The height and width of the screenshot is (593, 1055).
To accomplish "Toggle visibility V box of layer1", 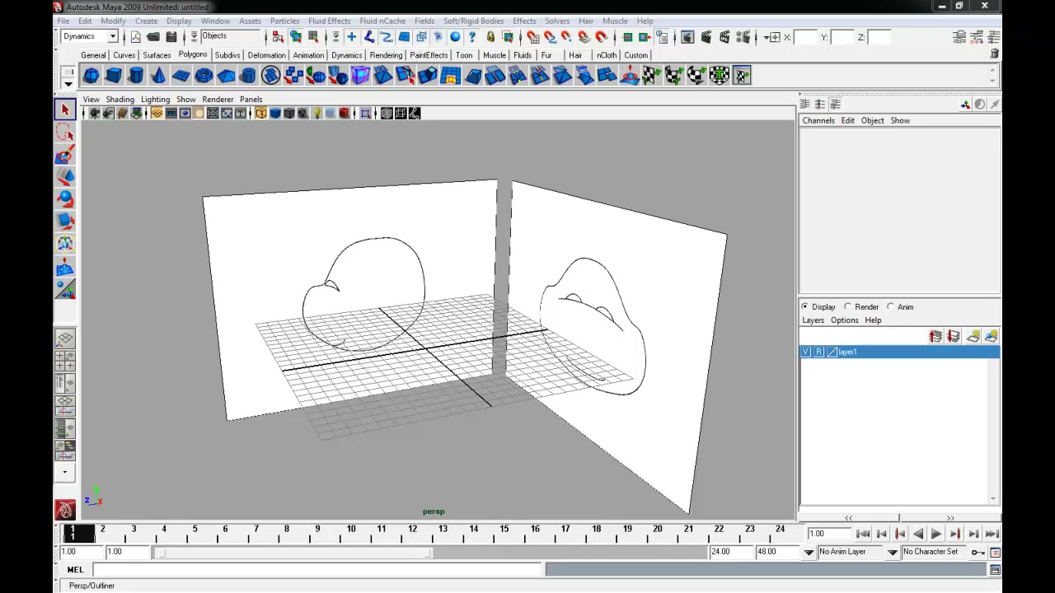I will [x=806, y=352].
